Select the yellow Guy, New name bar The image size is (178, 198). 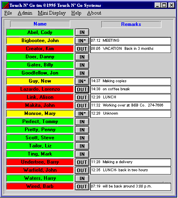click(x=40, y=81)
